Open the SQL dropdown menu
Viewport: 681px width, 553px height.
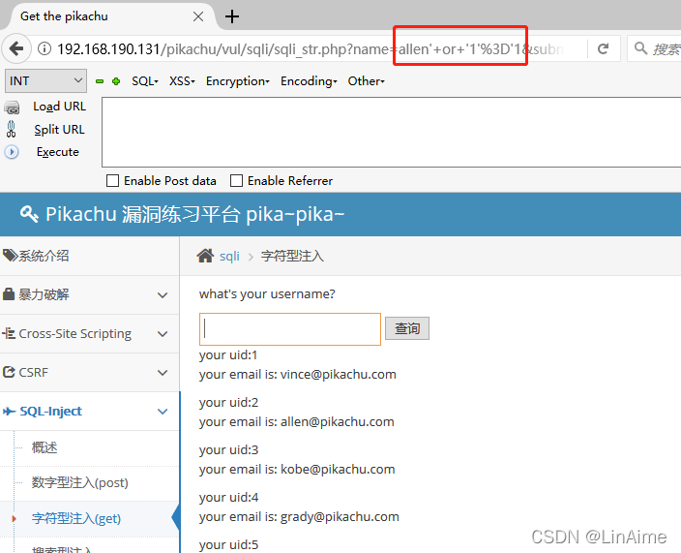[145, 81]
